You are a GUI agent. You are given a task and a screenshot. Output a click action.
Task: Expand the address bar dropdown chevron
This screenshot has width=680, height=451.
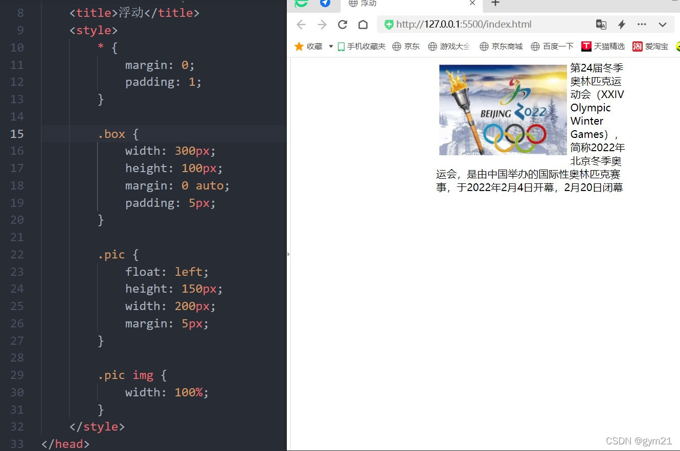pyautogui.click(x=663, y=25)
